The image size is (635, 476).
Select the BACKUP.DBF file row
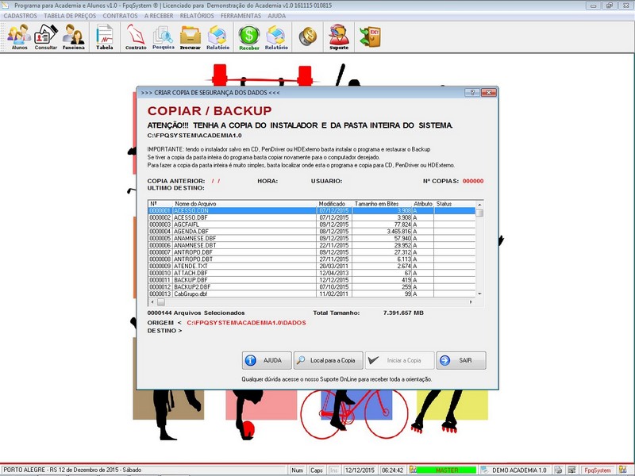[312, 280]
